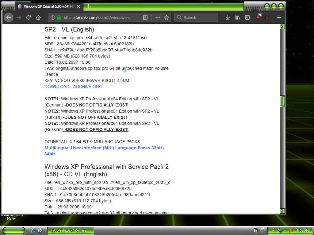Image resolution: width=314 pixels, height=235 pixels.
Task: Click the second quick launch icon
Action: (40, 231)
